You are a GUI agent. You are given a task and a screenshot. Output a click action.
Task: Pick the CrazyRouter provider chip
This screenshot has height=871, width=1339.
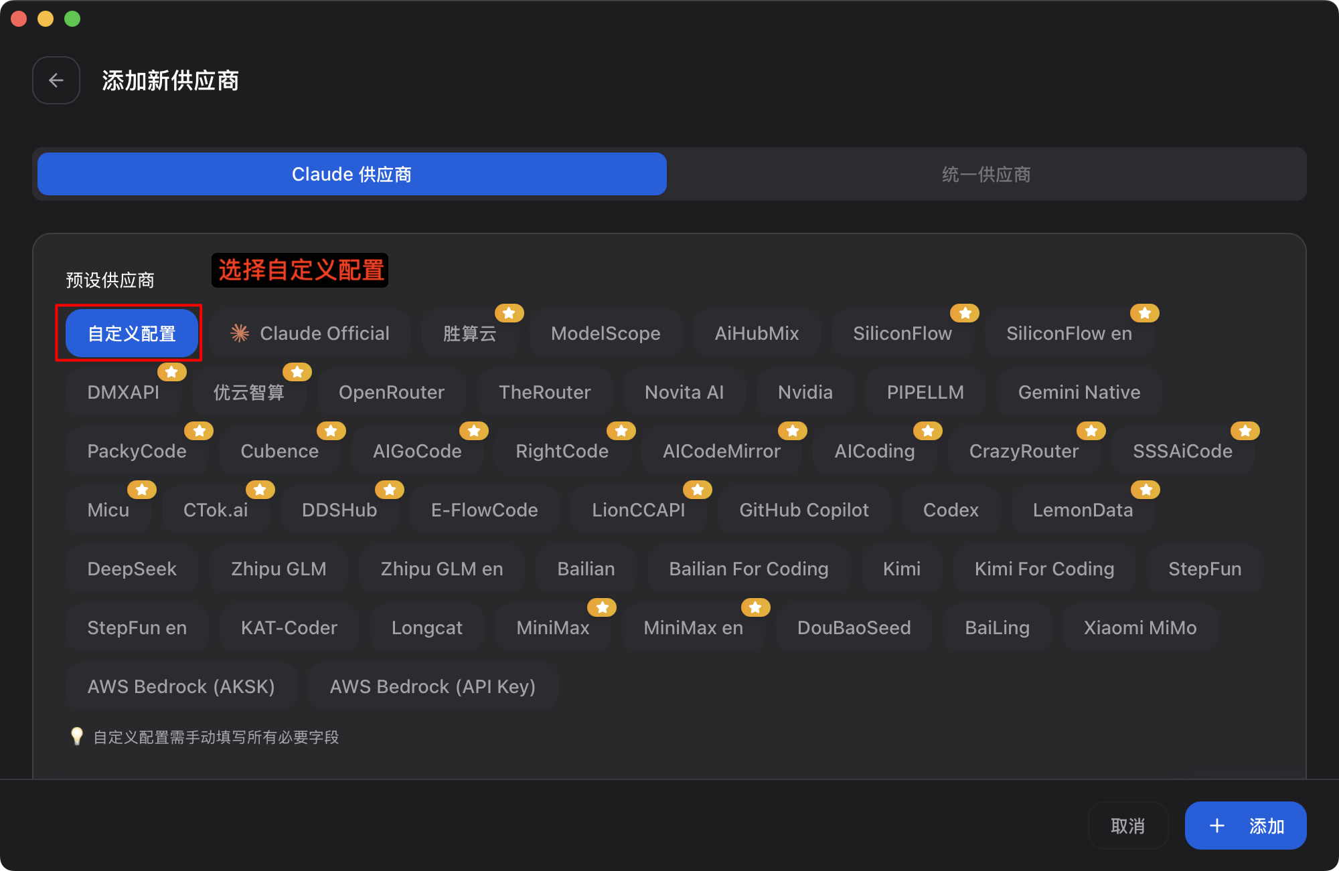coord(1024,451)
